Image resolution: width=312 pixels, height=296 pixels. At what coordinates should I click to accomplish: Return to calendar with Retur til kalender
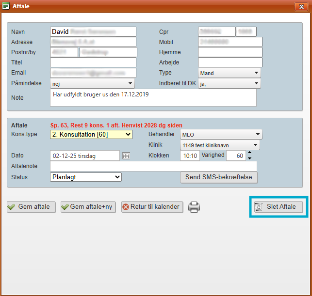coord(152,207)
